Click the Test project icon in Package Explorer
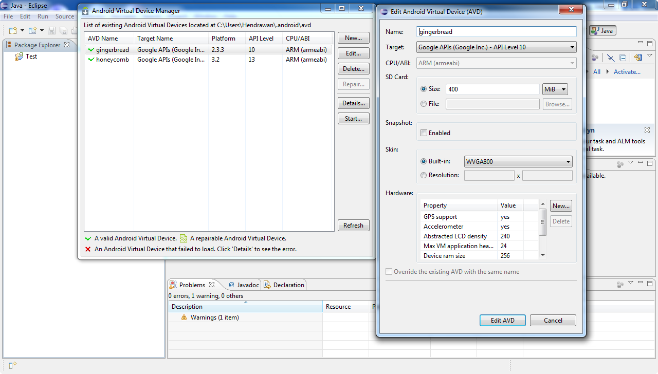 click(x=20, y=57)
